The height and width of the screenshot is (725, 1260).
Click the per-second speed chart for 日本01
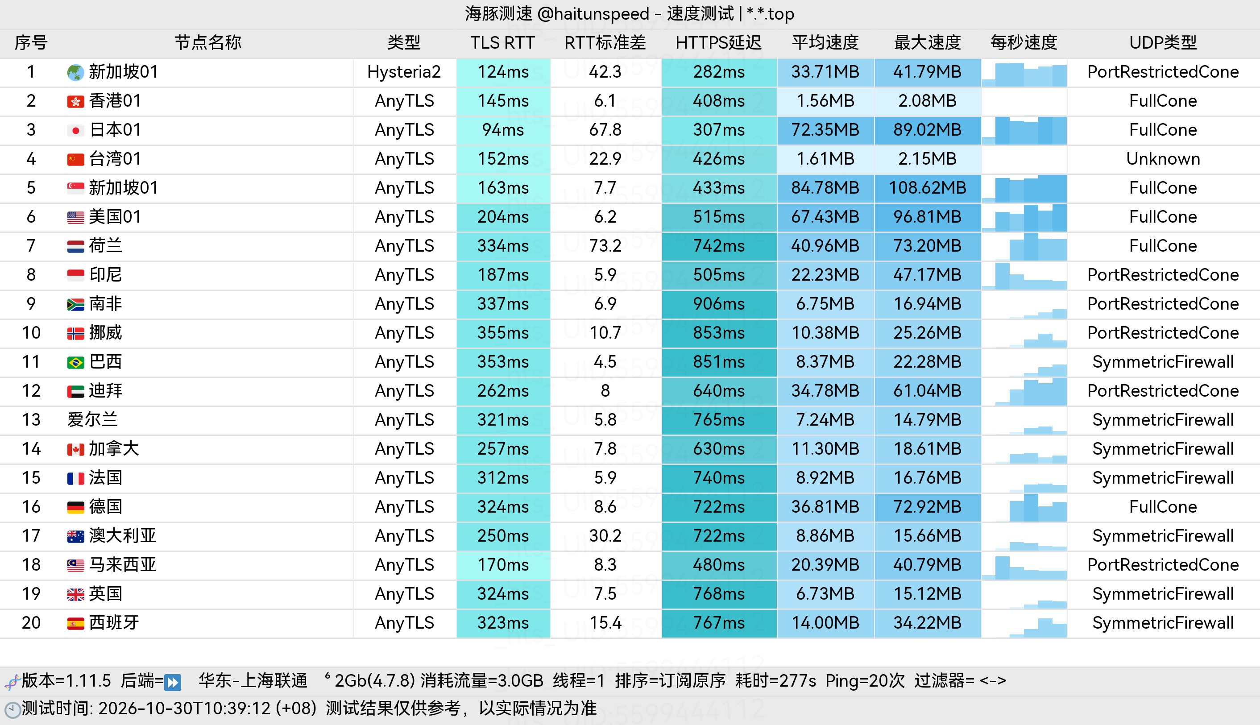point(1024,130)
